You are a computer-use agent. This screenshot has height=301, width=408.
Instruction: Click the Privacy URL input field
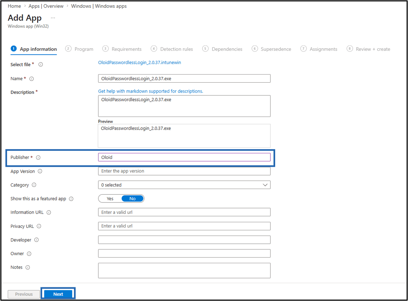pyautogui.click(x=184, y=226)
